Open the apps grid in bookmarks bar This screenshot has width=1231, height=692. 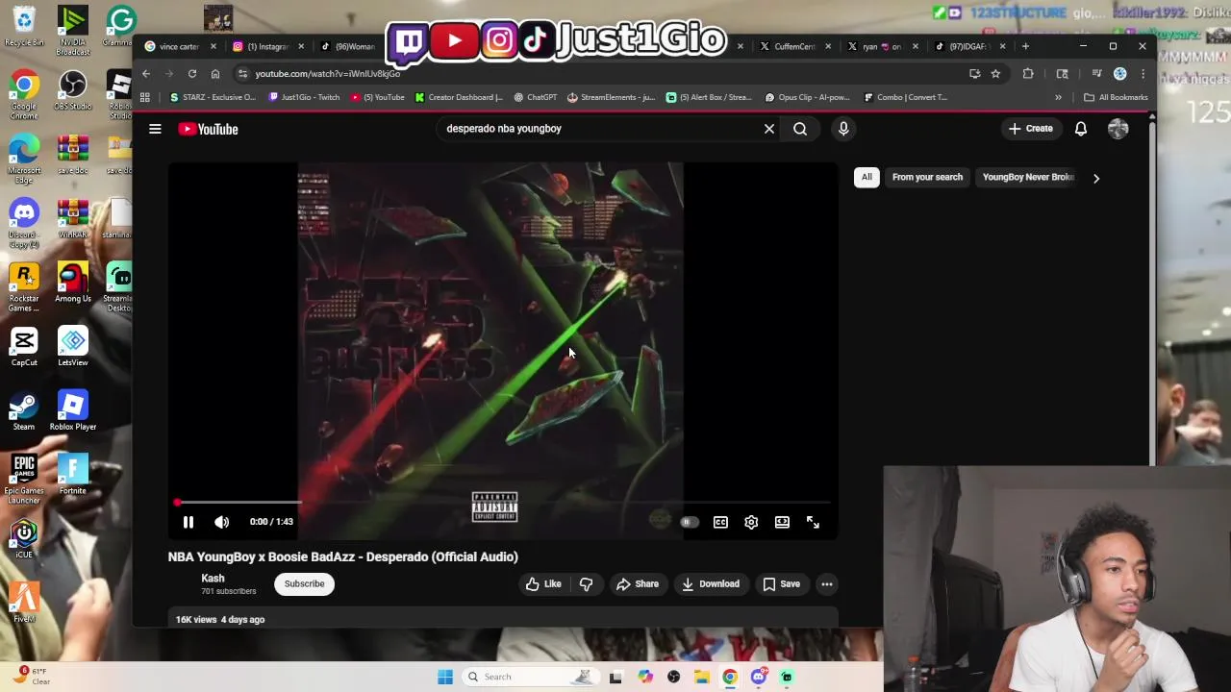145,97
